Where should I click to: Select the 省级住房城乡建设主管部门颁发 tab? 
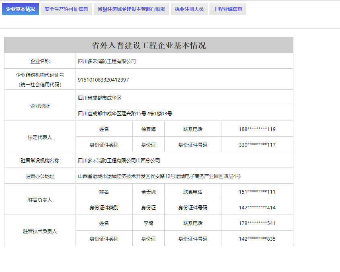(131, 9)
